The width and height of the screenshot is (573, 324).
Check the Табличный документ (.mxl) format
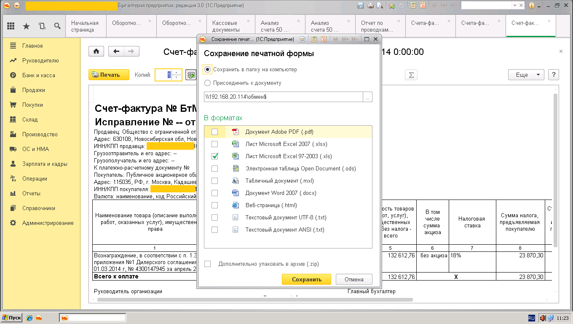[214, 181]
